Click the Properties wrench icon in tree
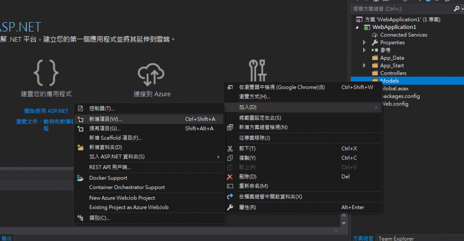The width and height of the screenshot is (464, 241). (375, 43)
